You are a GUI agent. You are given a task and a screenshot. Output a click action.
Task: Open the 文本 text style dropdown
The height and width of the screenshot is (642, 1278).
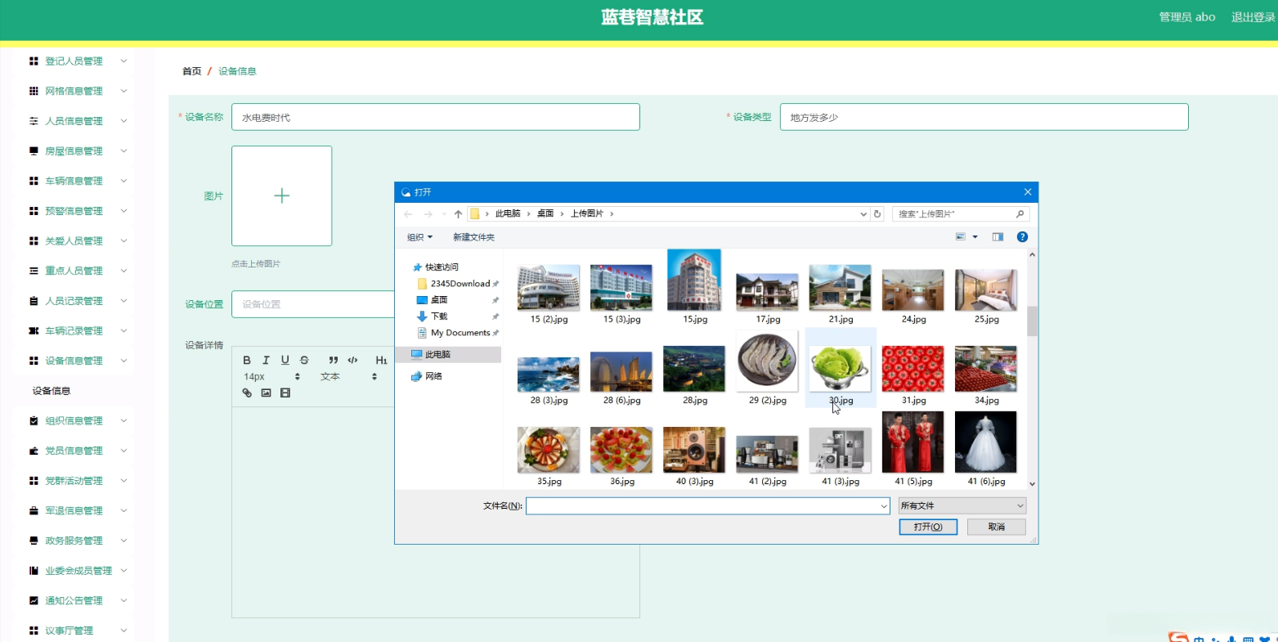pyautogui.click(x=349, y=377)
